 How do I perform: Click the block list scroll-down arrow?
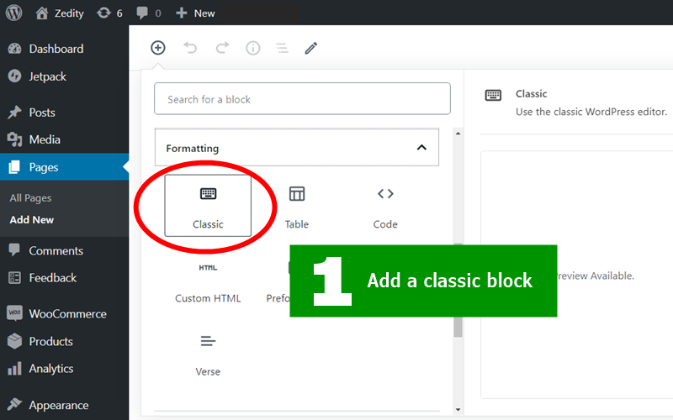tap(458, 409)
